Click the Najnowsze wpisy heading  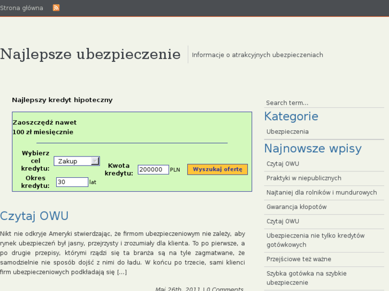click(x=313, y=148)
